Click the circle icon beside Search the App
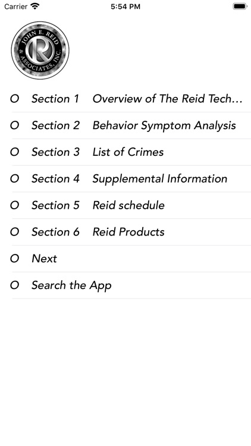 point(14,285)
